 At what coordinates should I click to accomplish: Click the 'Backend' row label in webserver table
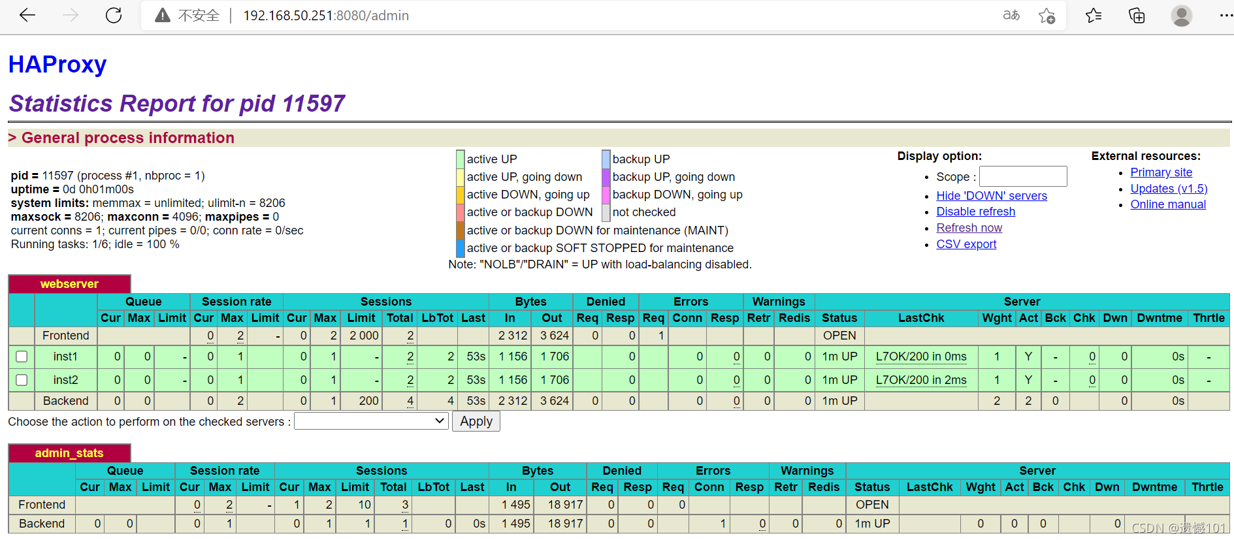tap(65, 401)
